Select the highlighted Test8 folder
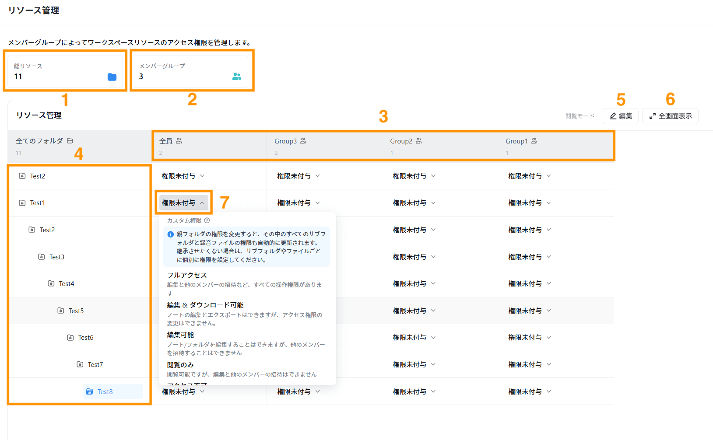The height and width of the screenshot is (440, 713). click(x=113, y=391)
